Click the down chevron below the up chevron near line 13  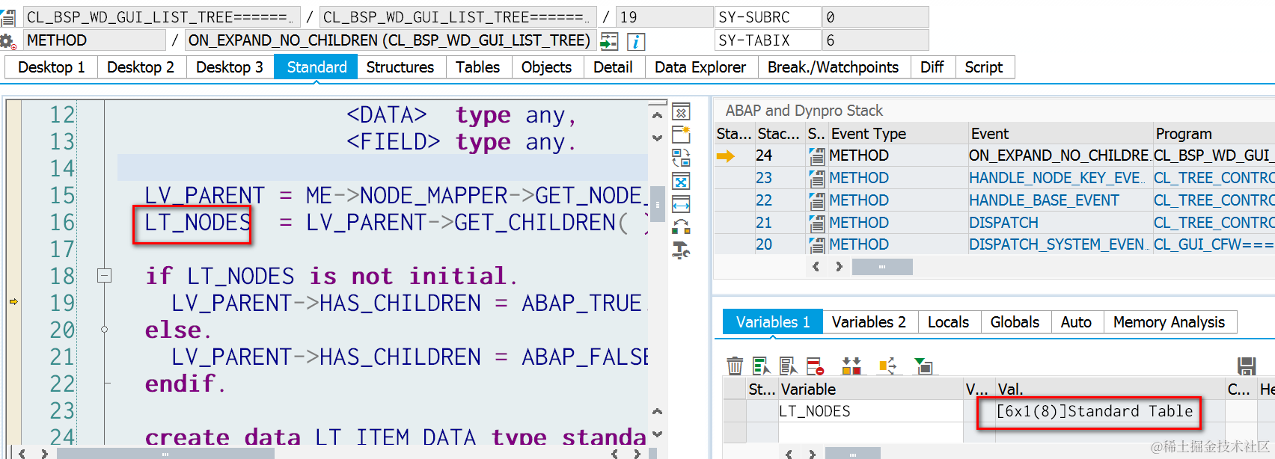click(657, 138)
